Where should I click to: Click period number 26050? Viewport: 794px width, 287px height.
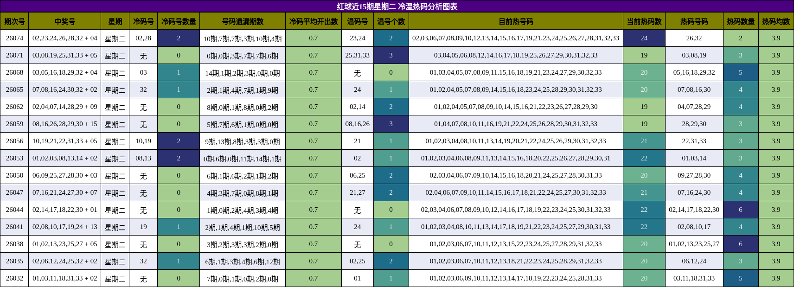[x=14, y=175]
